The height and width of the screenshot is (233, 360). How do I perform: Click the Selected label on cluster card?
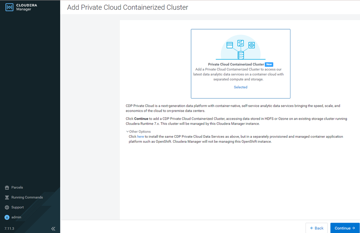[x=241, y=87]
